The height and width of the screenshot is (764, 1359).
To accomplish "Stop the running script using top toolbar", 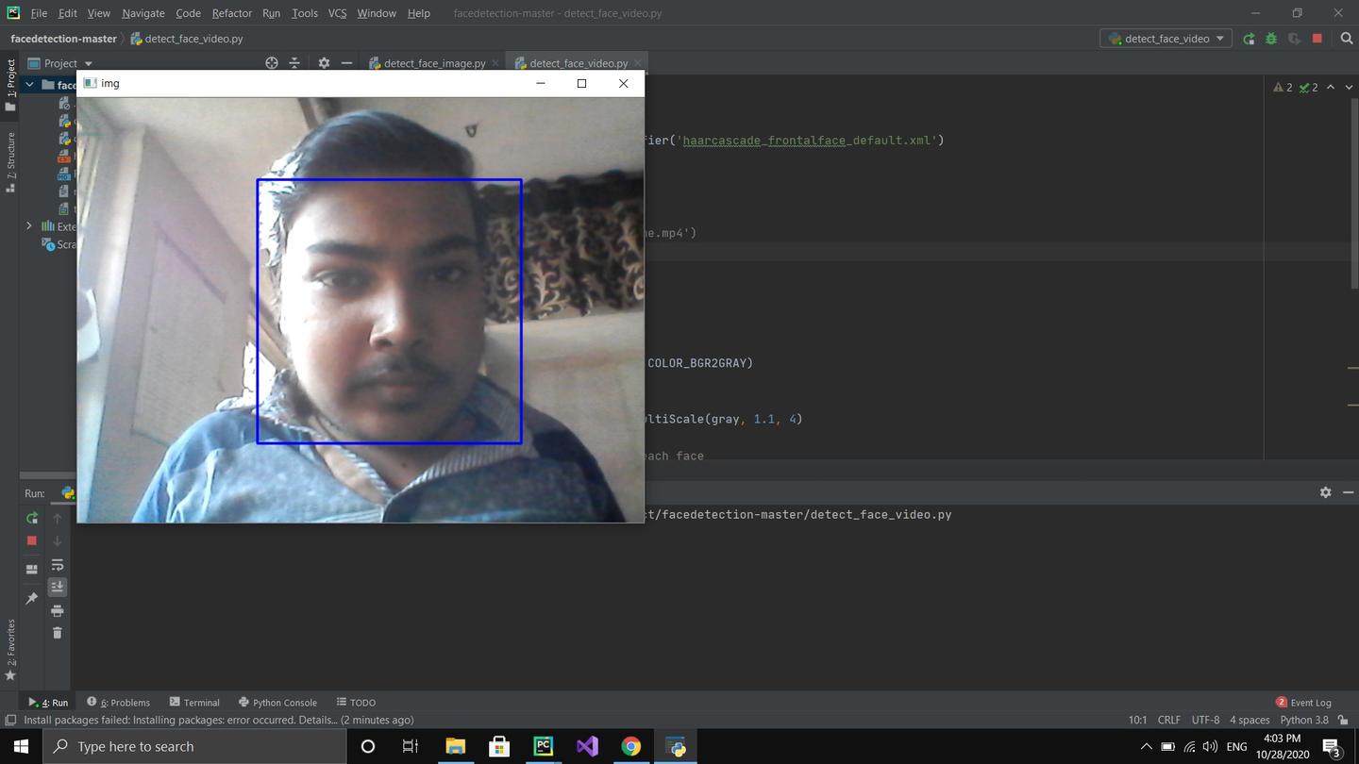I will coord(1317,39).
